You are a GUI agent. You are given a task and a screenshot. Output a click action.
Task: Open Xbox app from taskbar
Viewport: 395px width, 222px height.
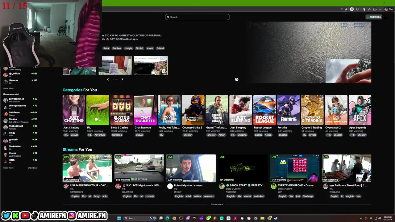208,218
